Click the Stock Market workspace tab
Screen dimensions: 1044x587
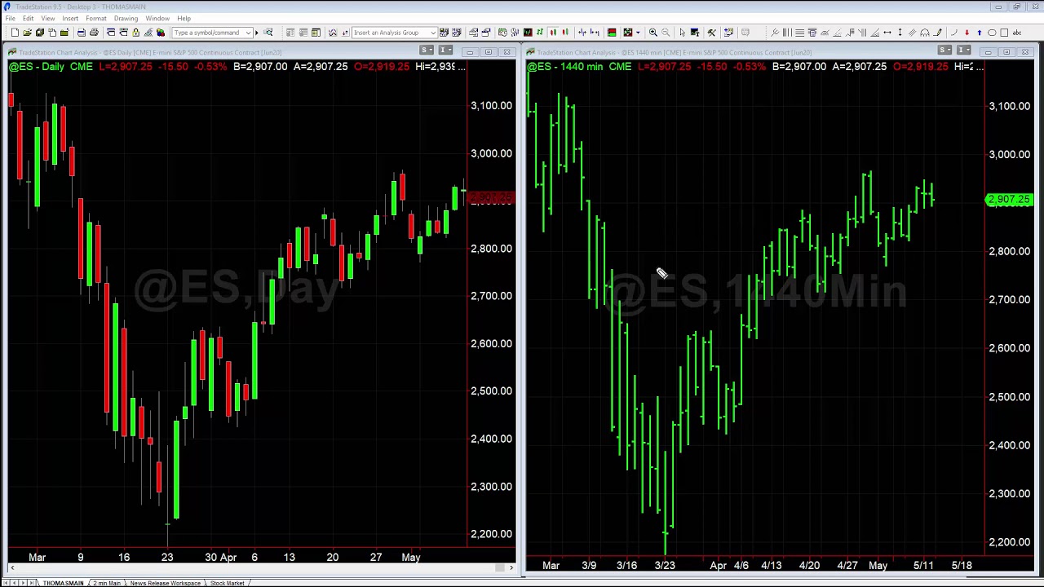[x=228, y=583]
